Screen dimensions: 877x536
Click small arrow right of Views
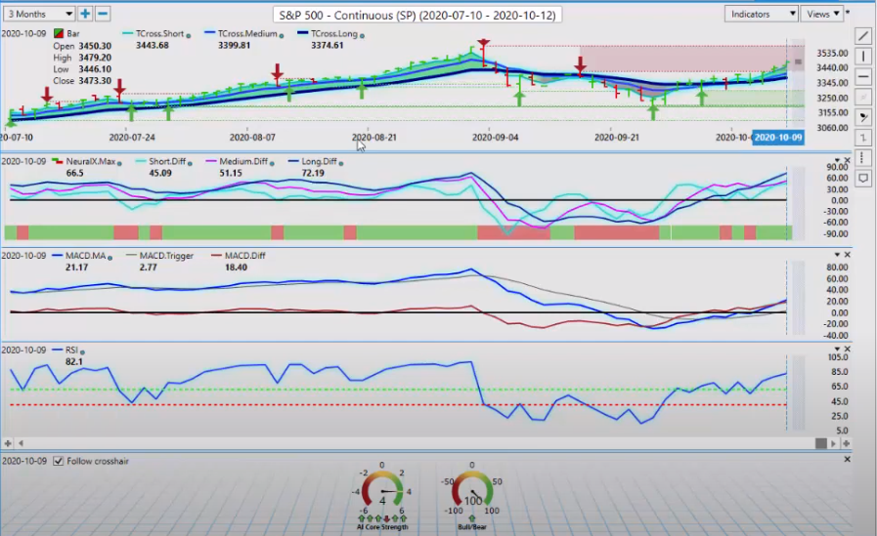click(x=848, y=12)
